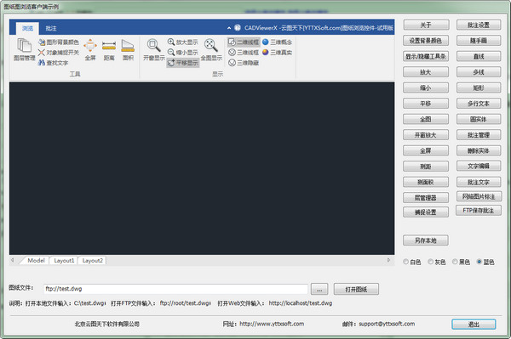Click the 直线 line button

pyautogui.click(x=479, y=56)
